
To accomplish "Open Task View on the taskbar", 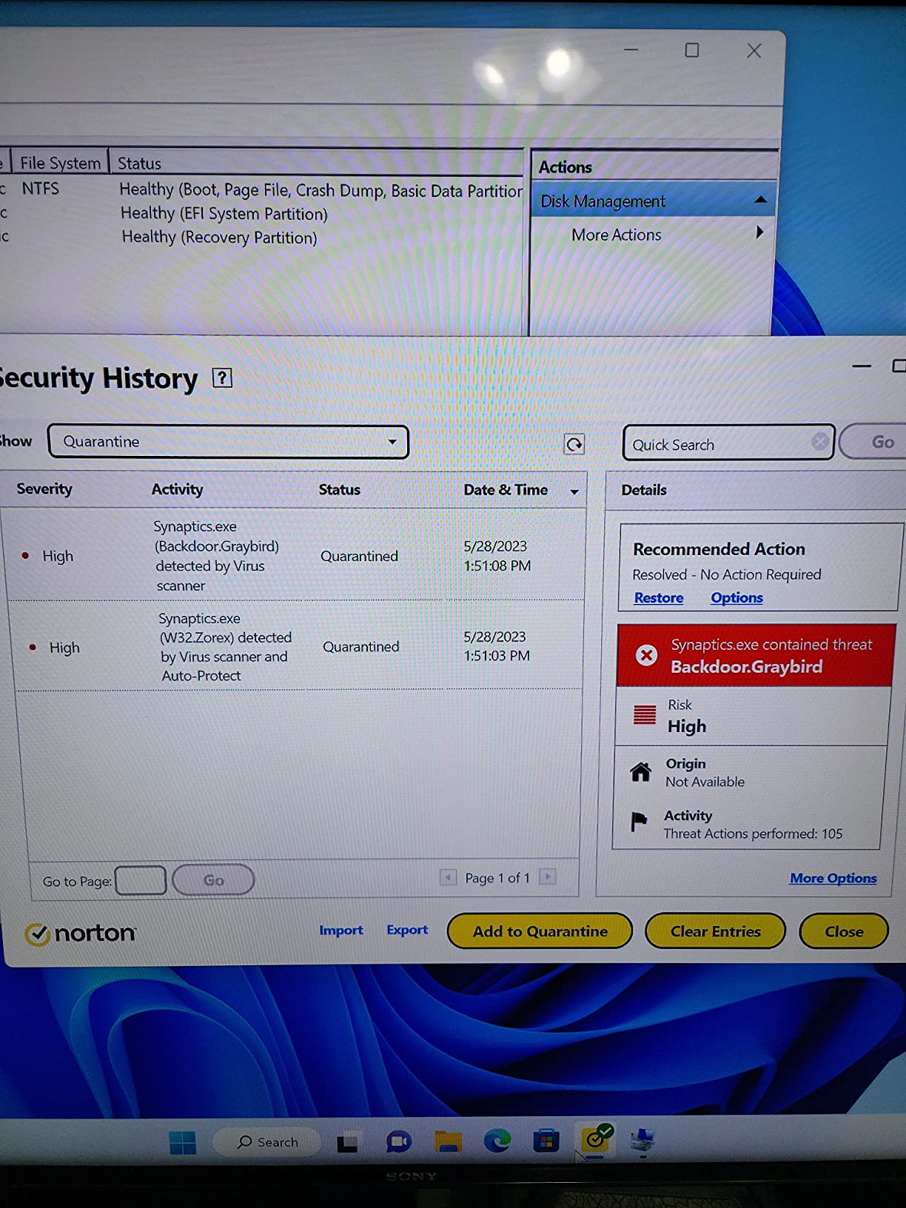I will coord(347,1144).
